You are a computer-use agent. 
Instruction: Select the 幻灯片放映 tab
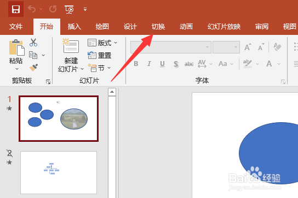pos(224,27)
